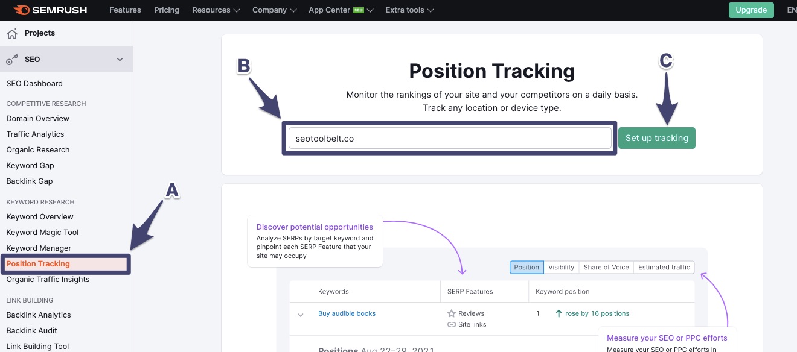Click the Set up tracking button

(656, 138)
